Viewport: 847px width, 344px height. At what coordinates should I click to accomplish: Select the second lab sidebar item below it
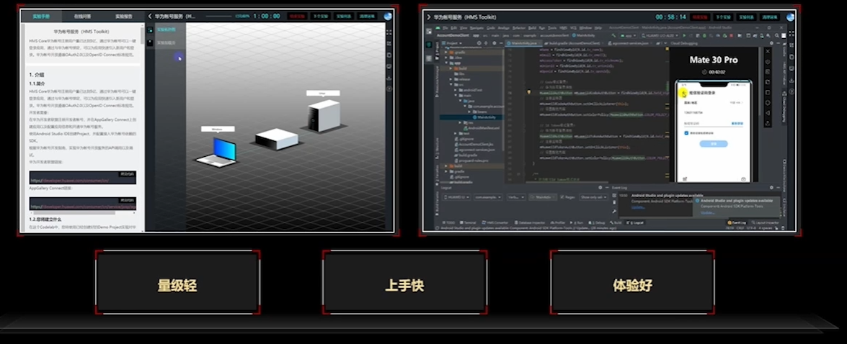pos(166,42)
